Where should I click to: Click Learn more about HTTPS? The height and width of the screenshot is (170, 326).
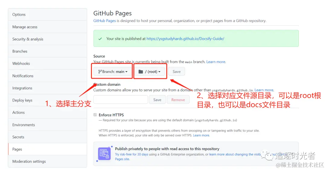201,135
